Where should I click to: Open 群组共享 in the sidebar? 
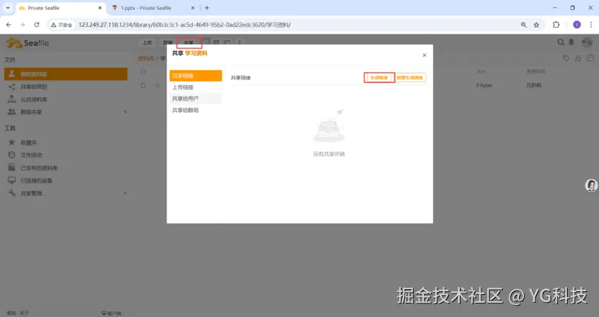pyautogui.click(x=31, y=112)
